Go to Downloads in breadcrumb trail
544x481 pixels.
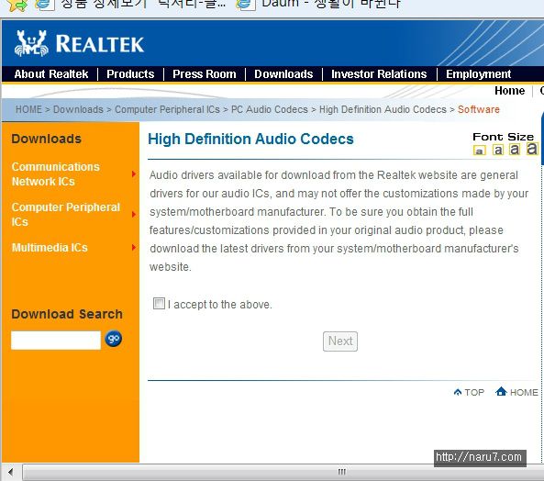click(x=78, y=109)
